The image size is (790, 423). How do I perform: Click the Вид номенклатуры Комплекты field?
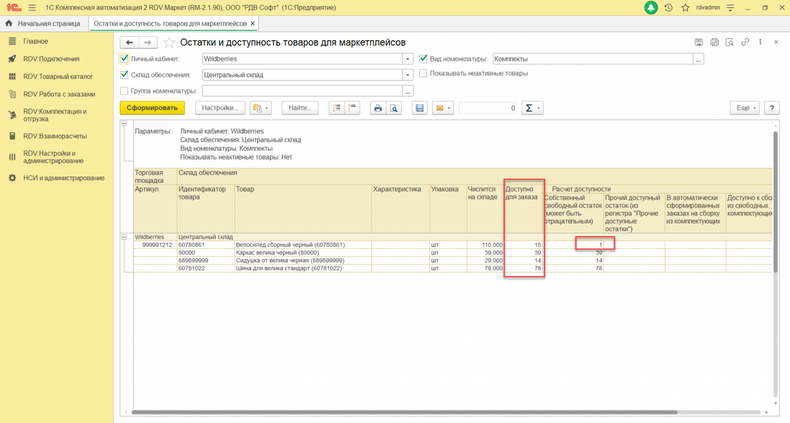pyautogui.click(x=593, y=59)
